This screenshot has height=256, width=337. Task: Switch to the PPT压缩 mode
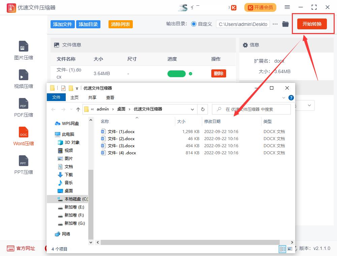click(x=23, y=165)
